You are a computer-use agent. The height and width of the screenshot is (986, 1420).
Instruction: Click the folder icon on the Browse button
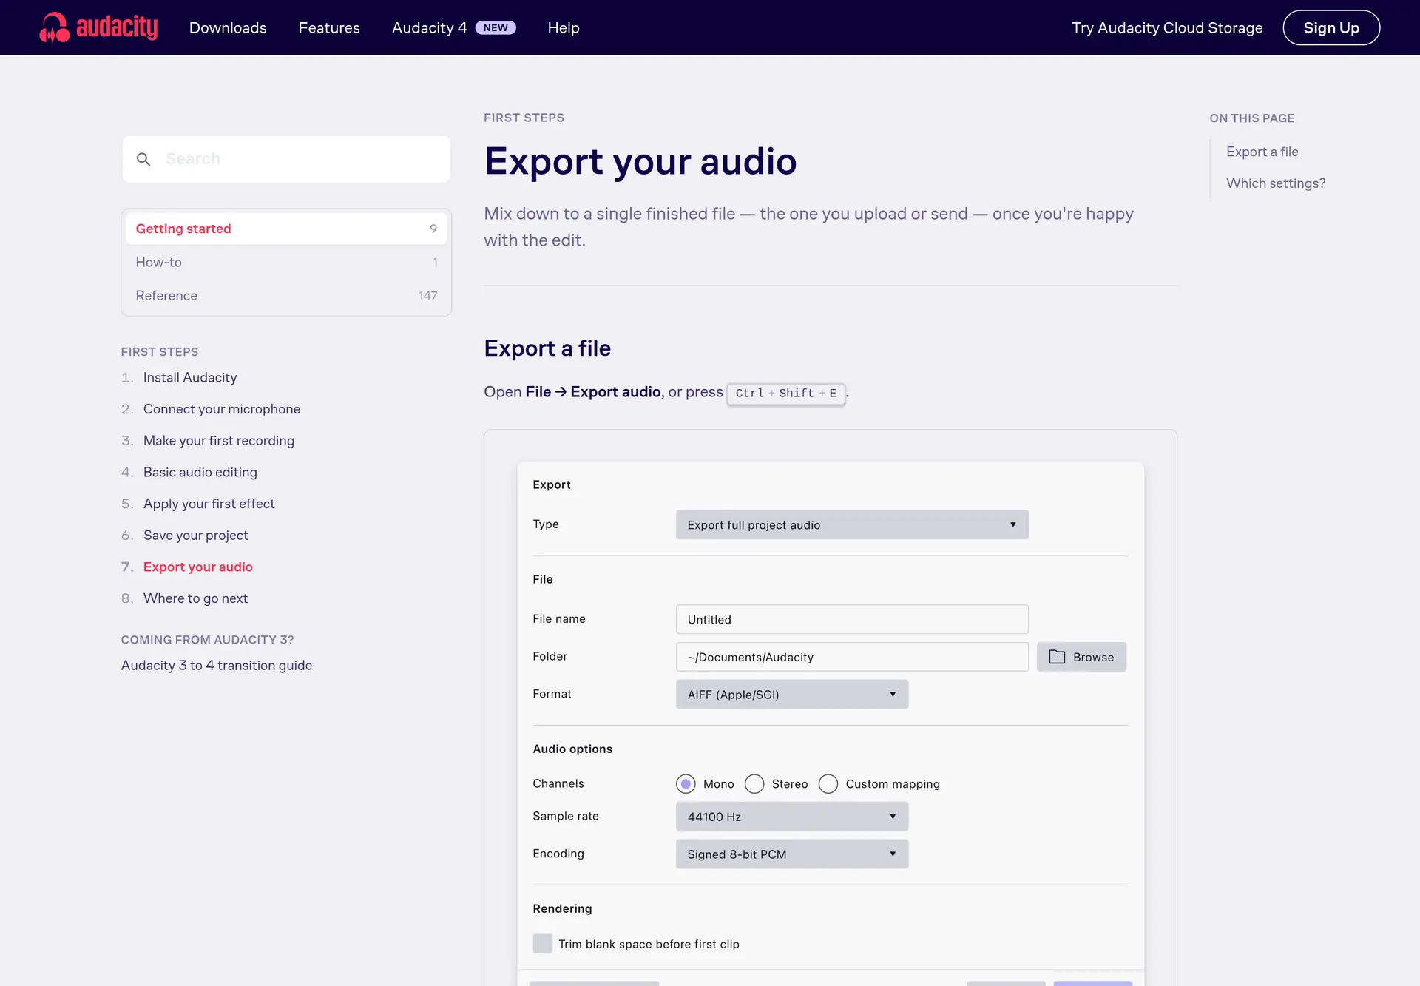[1057, 657]
